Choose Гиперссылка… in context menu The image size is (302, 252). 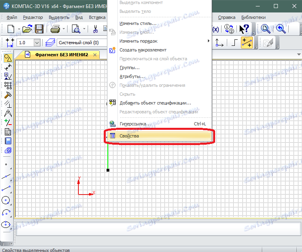[160, 124]
